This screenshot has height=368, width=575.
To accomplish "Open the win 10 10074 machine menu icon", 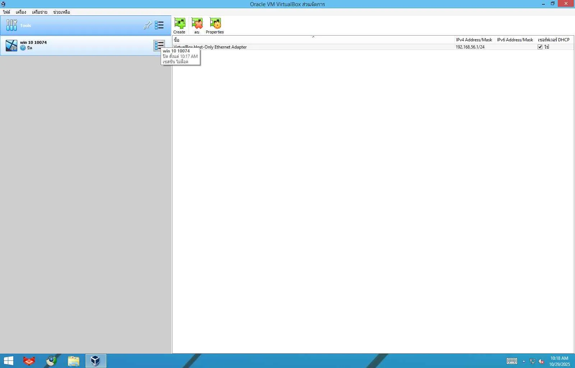I will click(159, 45).
